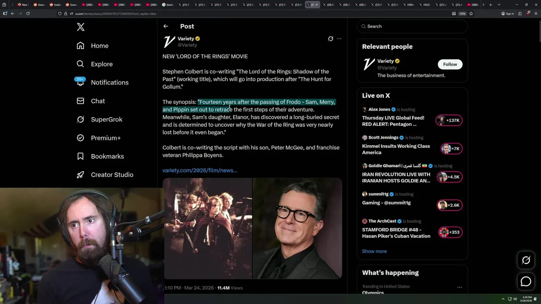This screenshot has height=304, width=541.
Task: Open the list all tabs dropdown
Action: click(499, 5)
